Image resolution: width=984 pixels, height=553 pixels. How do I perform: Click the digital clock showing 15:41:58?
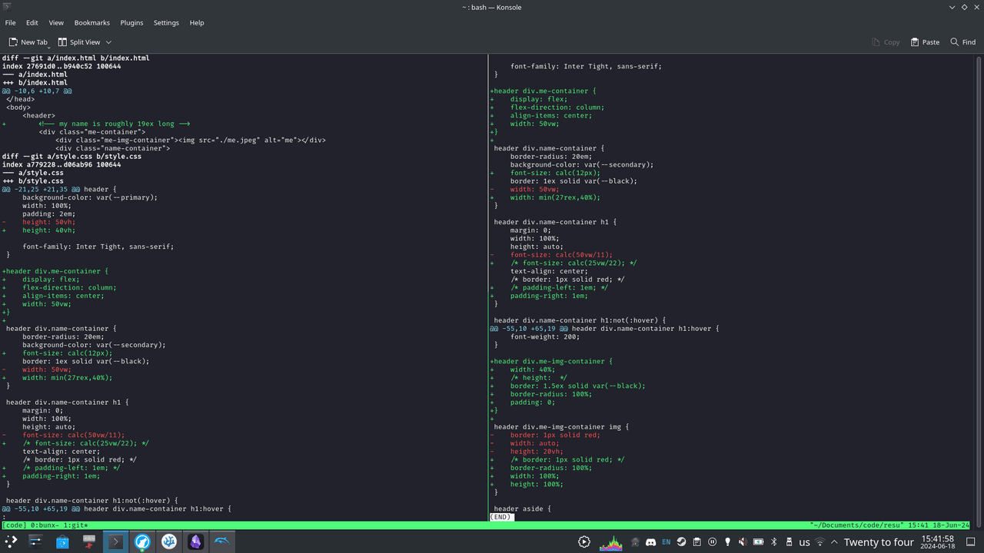(x=937, y=542)
